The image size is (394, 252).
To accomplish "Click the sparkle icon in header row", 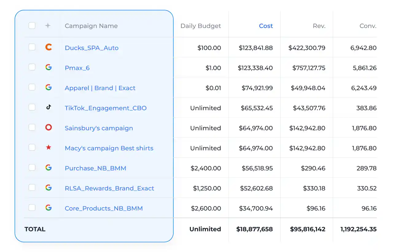I will (48, 26).
